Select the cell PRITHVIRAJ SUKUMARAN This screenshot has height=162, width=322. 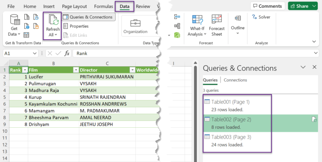coord(107,77)
